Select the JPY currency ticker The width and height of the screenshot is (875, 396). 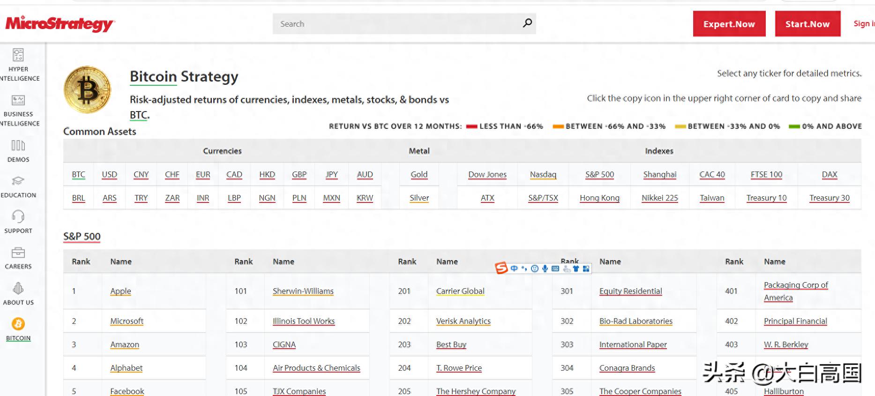(x=332, y=174)
